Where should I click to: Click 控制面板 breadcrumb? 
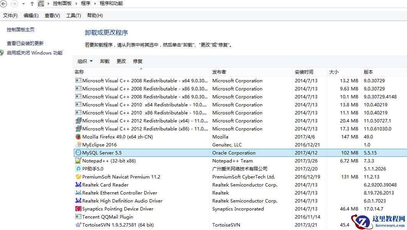62,3
